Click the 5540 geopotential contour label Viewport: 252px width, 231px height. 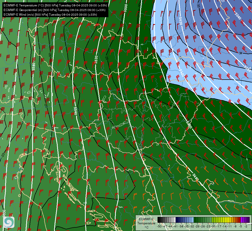click(75, 111)
